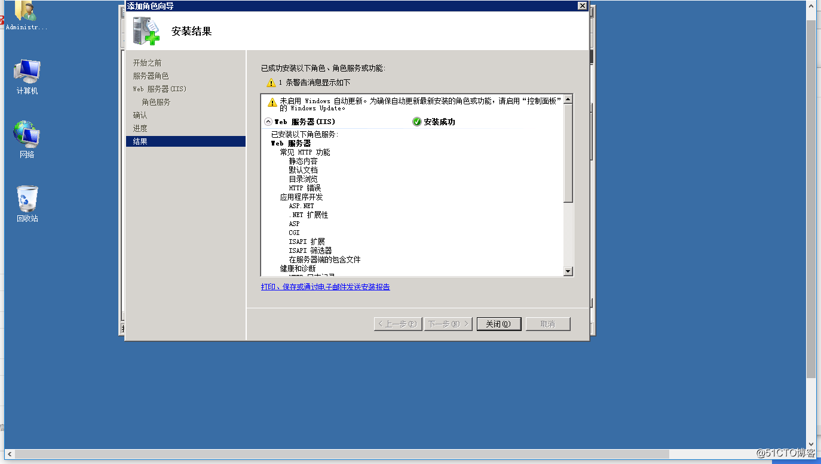Click the HTTP 错误 entry
Image resolution: width=821 pixels, height=464 pixels.
(x=305, y=188)
